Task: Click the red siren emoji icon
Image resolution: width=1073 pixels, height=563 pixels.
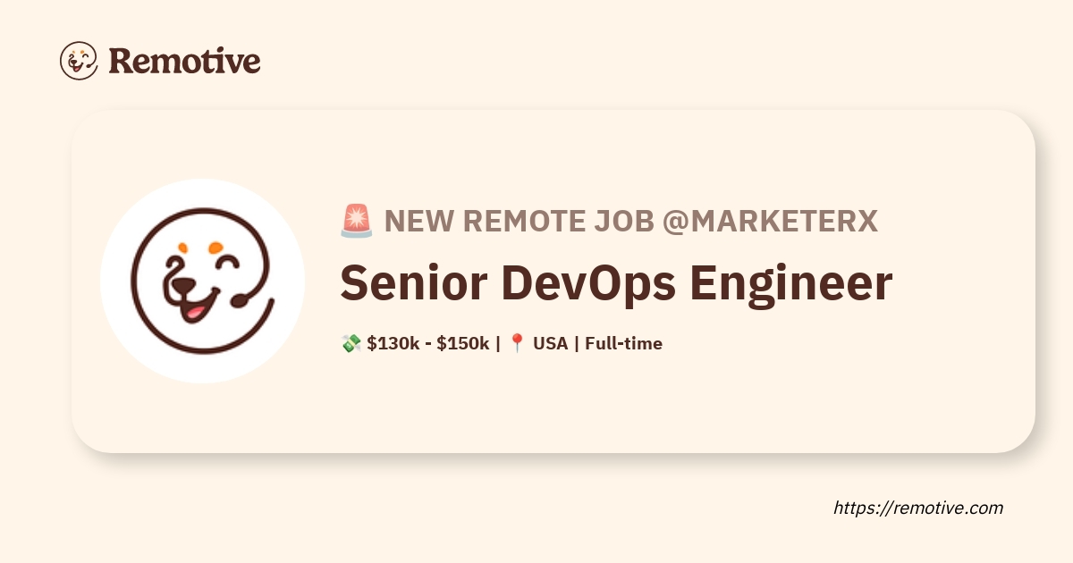Action: 356,221
